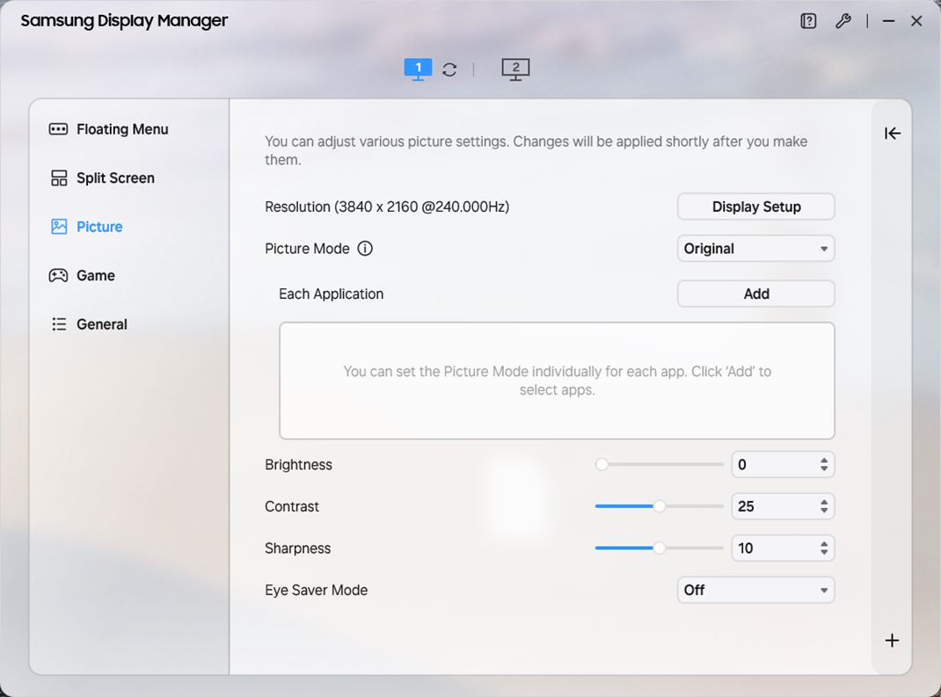This screenshot has width=941, height=697.
Task: Close the Samsung Display Manager window
Action: [x=916, y=21]
